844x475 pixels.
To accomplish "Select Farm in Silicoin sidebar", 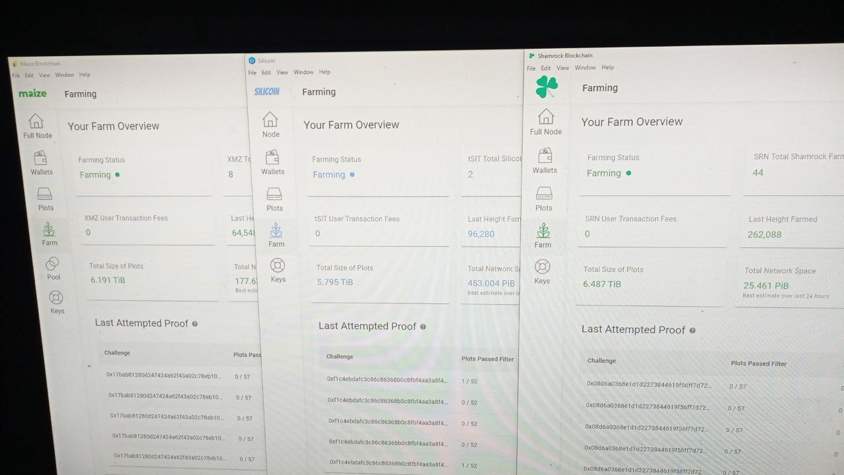I will 276,235.
